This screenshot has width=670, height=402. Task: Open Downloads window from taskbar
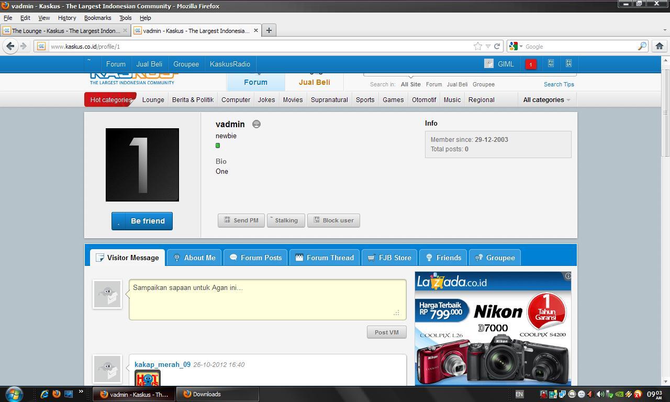tap(217, 394)
